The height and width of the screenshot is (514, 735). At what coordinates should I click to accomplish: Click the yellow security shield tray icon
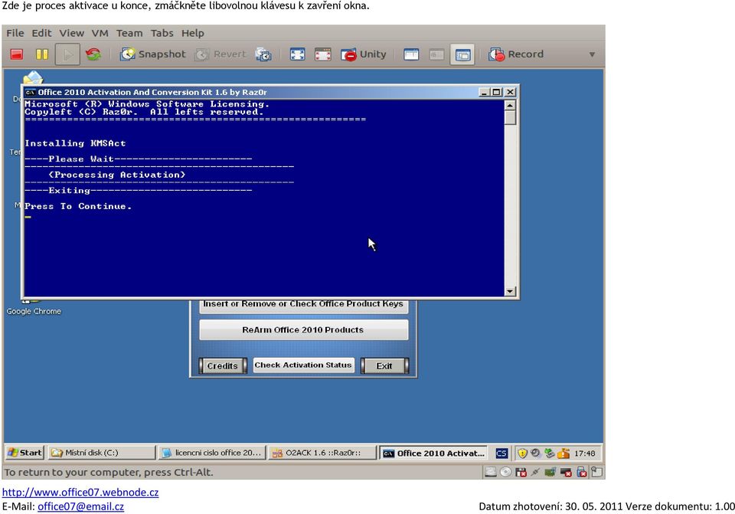[522, 453]
